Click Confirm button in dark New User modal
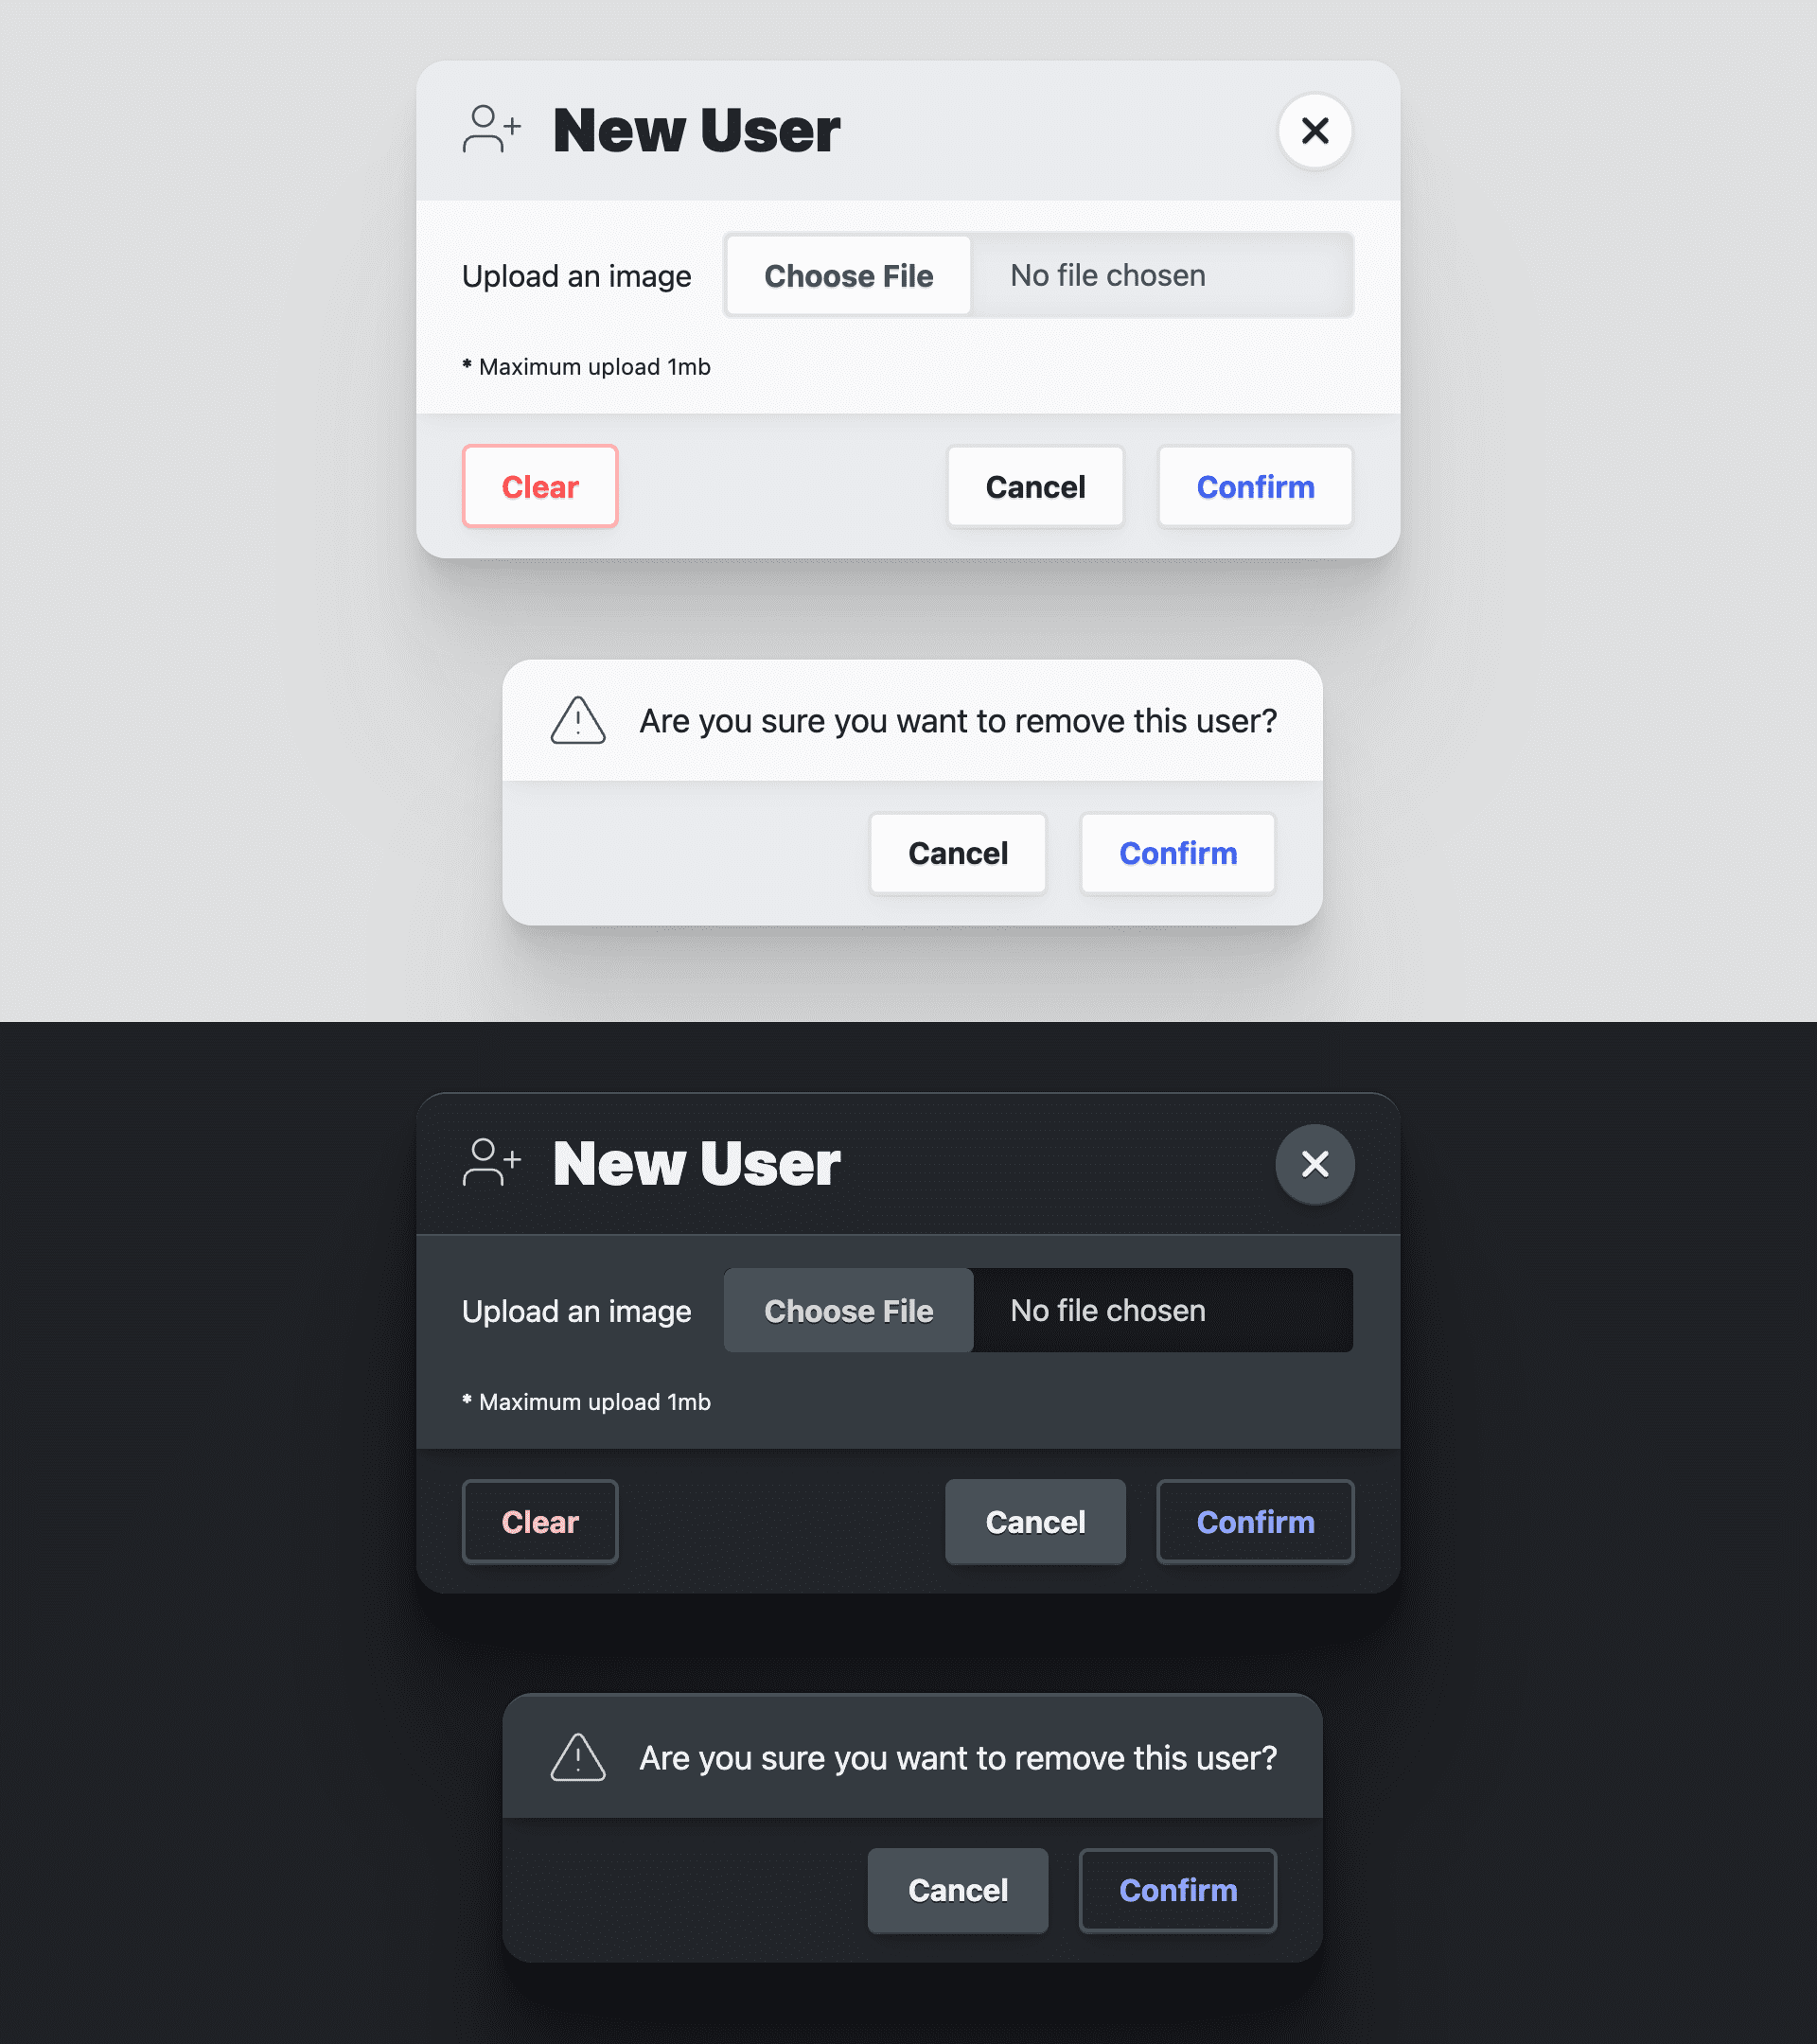The height and width of the screenshot is (2044, 1817). 1256,1522
